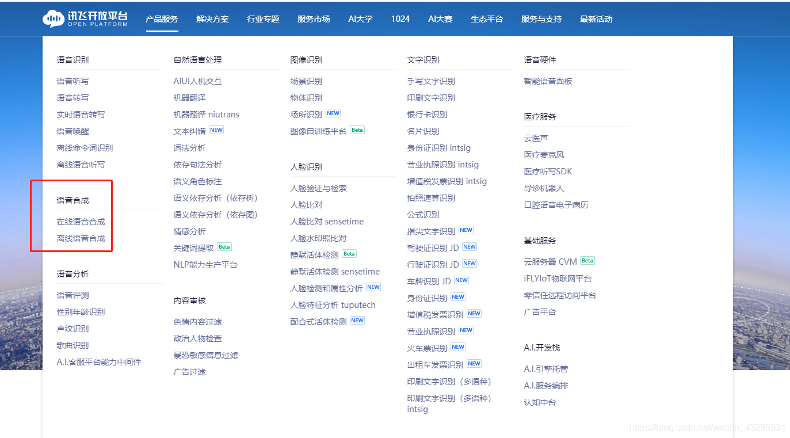Open 智能语音面板
The width and height of the screenshot is (790, 438).
(548, 81)
